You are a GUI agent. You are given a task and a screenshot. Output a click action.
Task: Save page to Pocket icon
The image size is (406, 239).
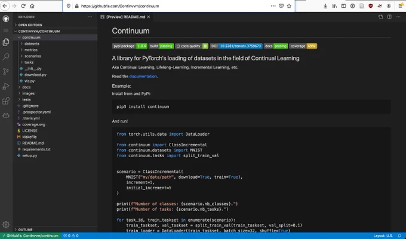click(281, 6)
